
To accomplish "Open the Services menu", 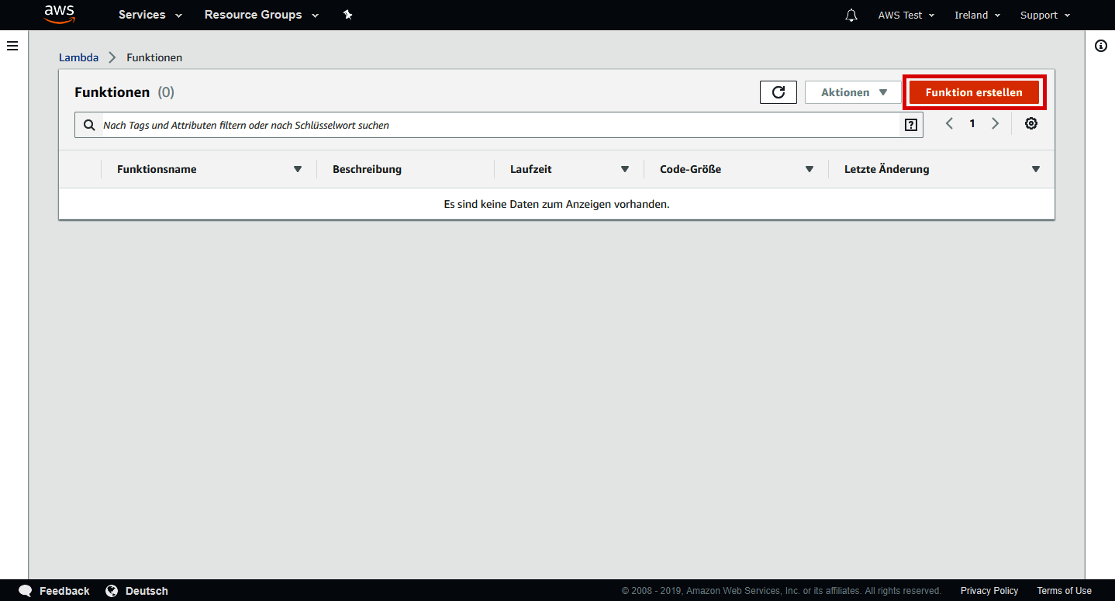I will coord(149,15).
